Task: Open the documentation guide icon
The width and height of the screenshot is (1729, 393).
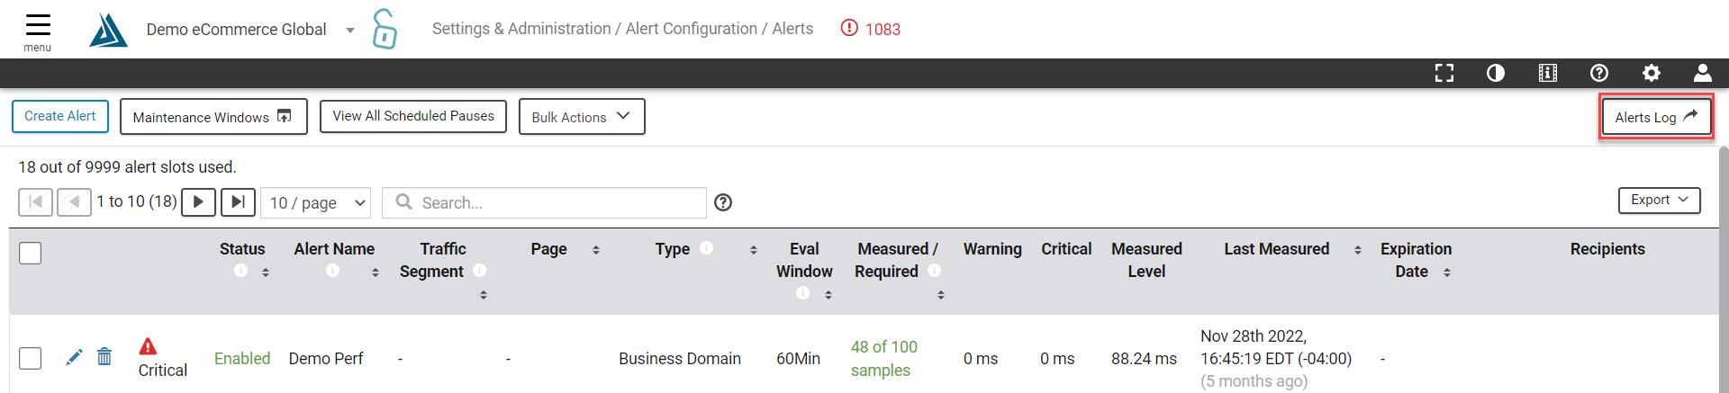Action: [1548, 73]
